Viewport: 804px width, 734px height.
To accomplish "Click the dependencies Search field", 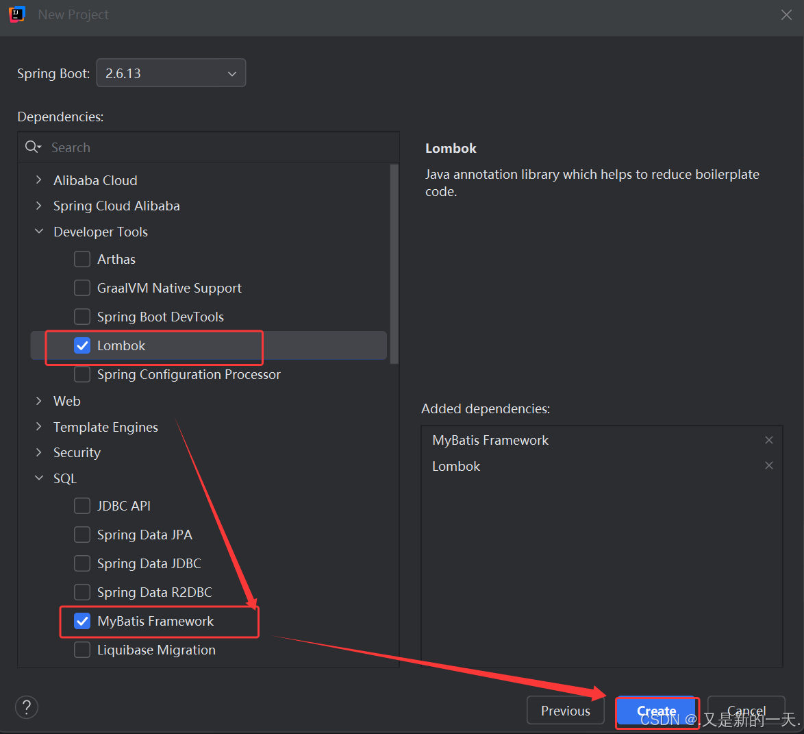I will point(208,147).
